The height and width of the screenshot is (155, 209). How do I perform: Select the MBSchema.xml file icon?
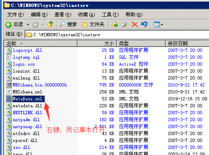9,92
